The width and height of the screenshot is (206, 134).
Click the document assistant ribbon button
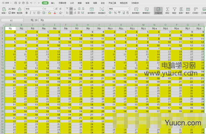(158, 11)
